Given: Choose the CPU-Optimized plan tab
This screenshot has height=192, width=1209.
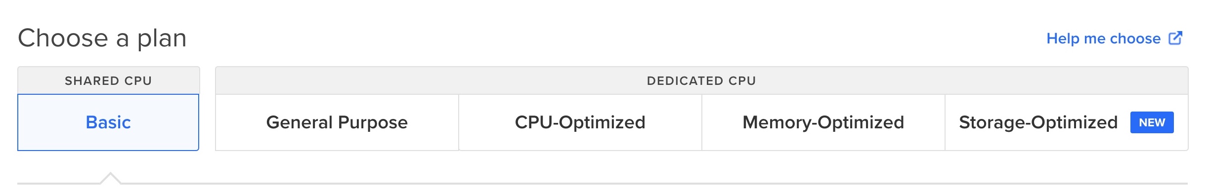Looking at the screenshot, I should tap(580, 122).
